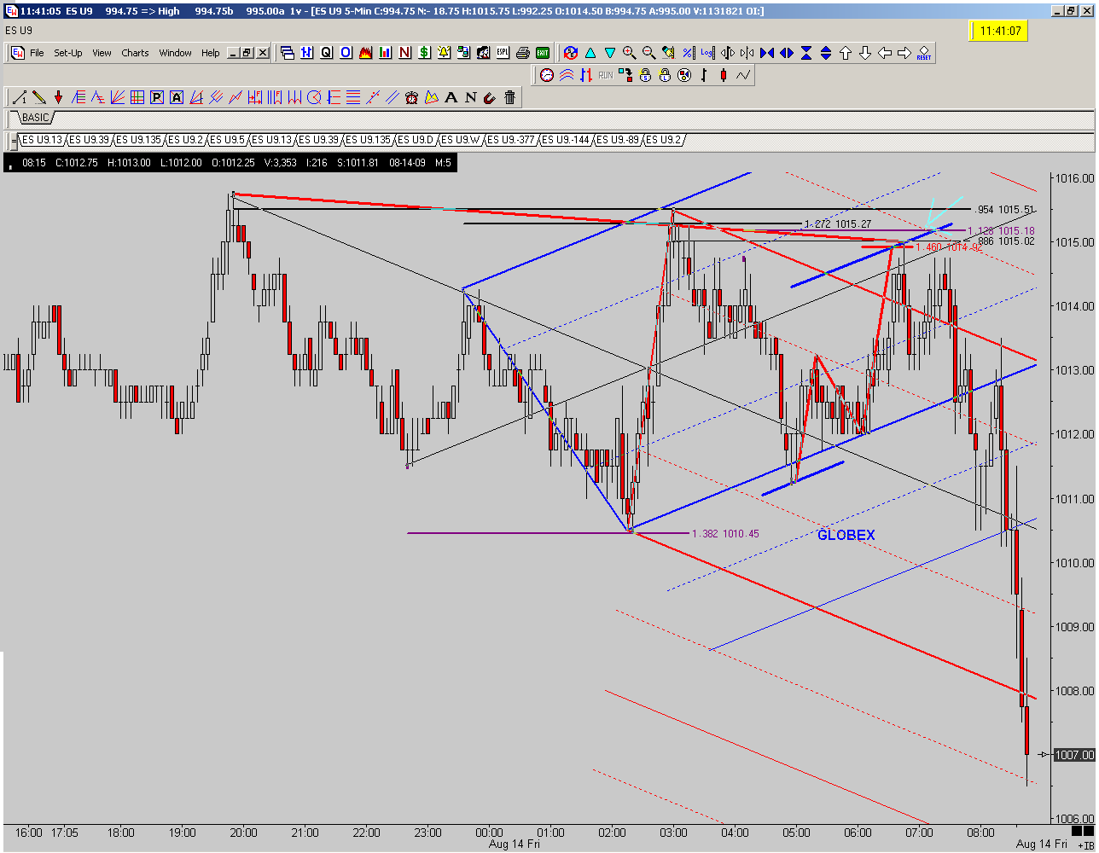This screenshot has height=853, width=1099.
Task: Select the magnet snap tool
Action: (490, 97)
